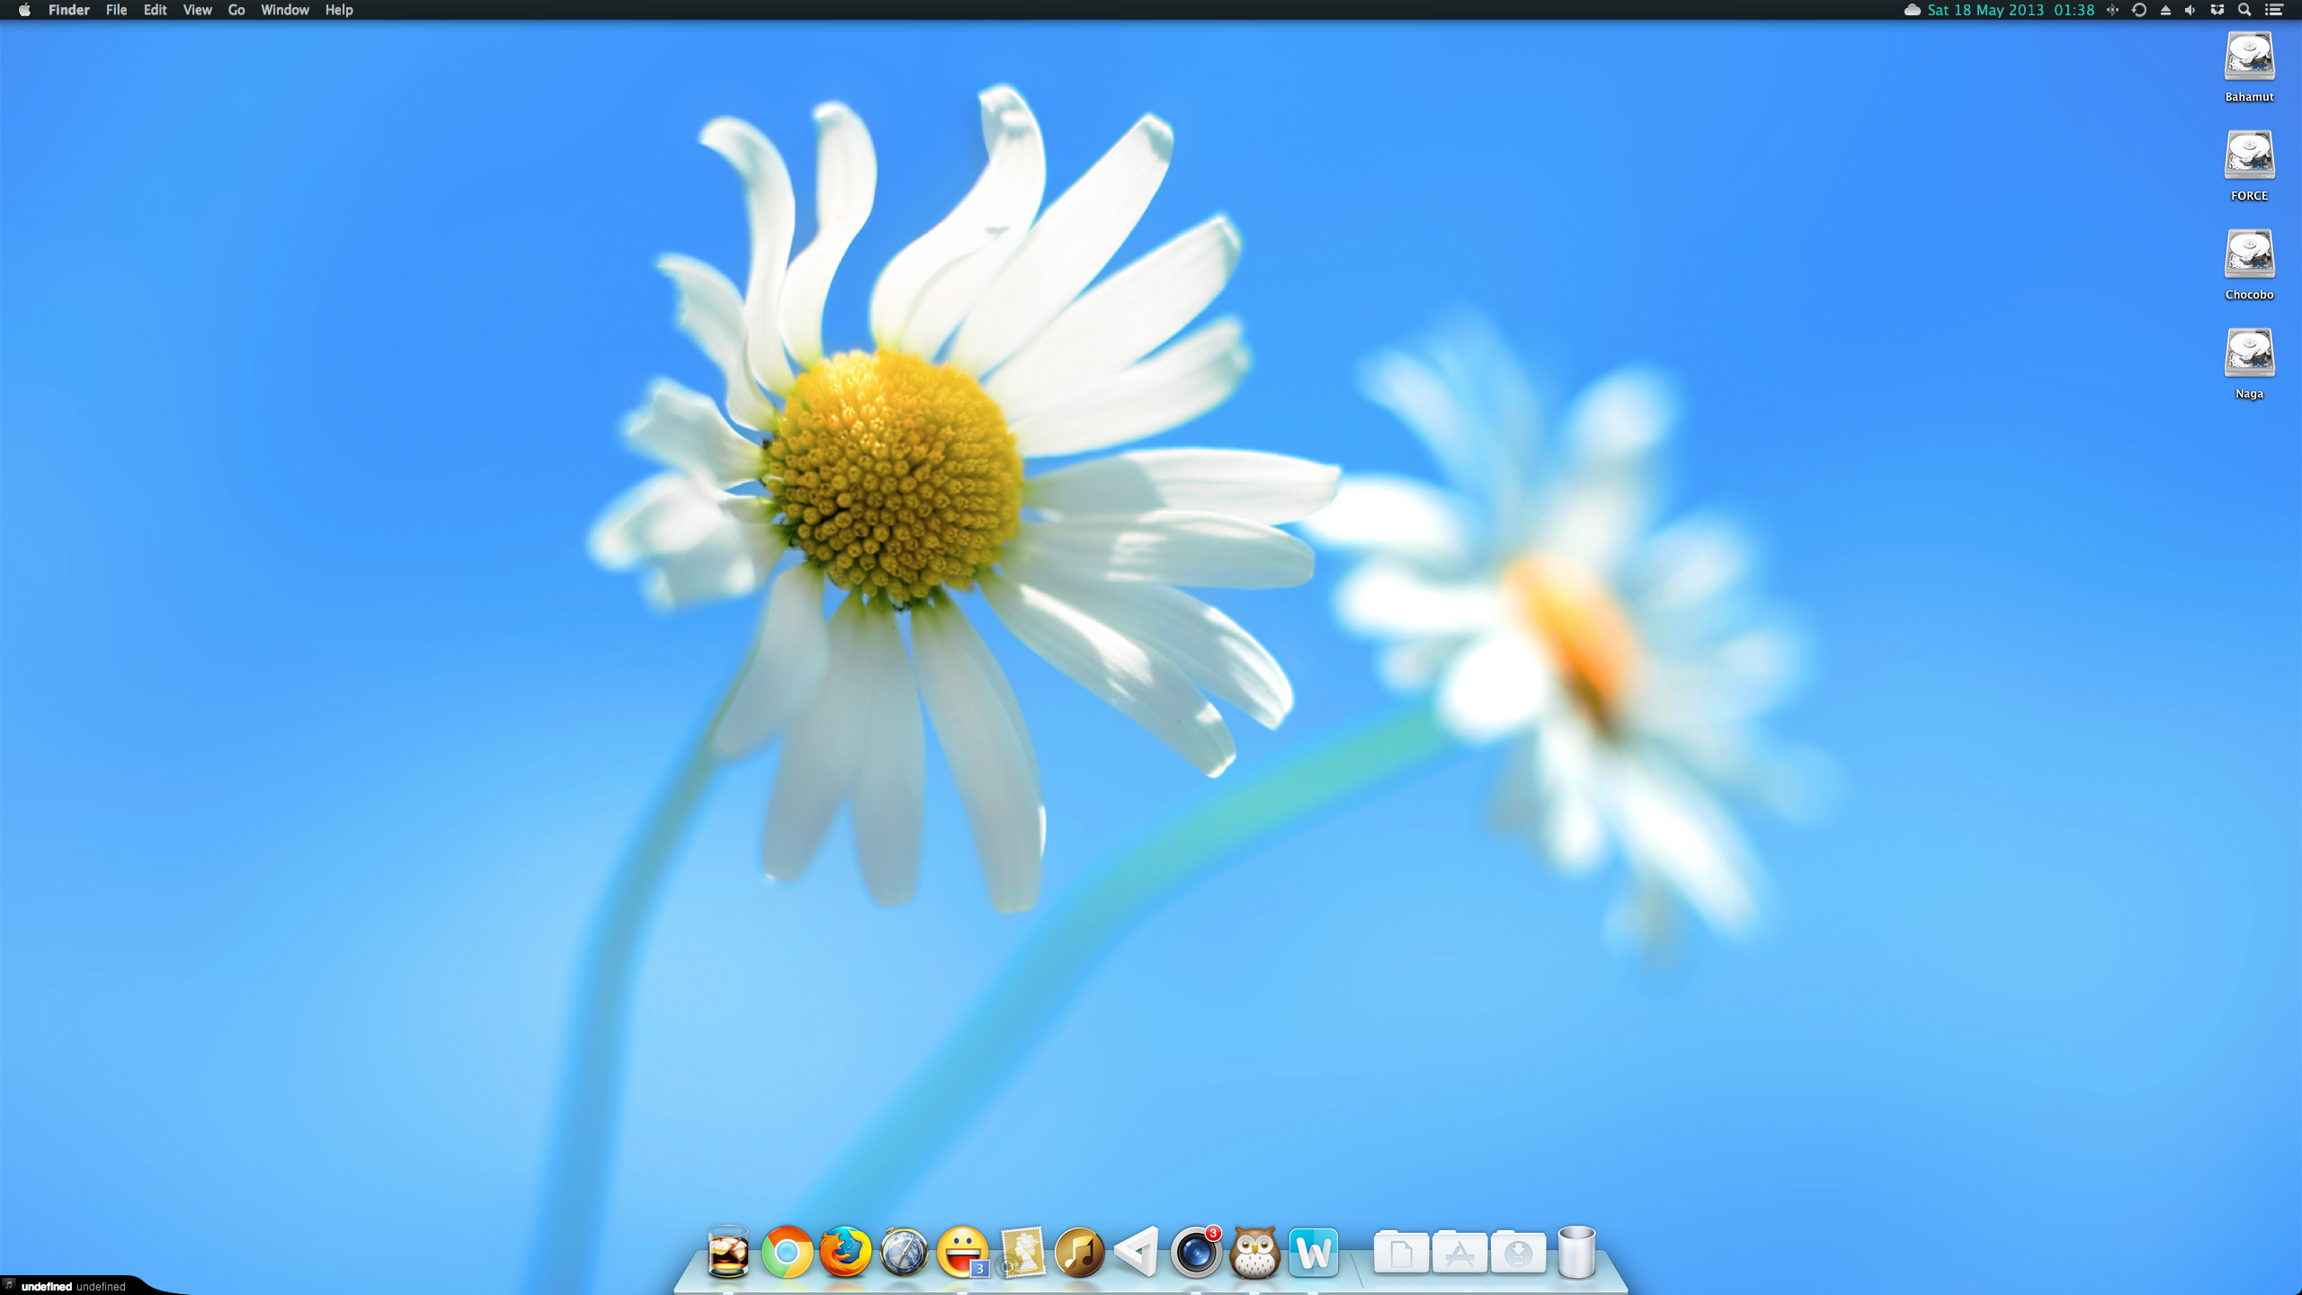
Task: Open the Bluetooth status menu
Action: click(2112, 10)
